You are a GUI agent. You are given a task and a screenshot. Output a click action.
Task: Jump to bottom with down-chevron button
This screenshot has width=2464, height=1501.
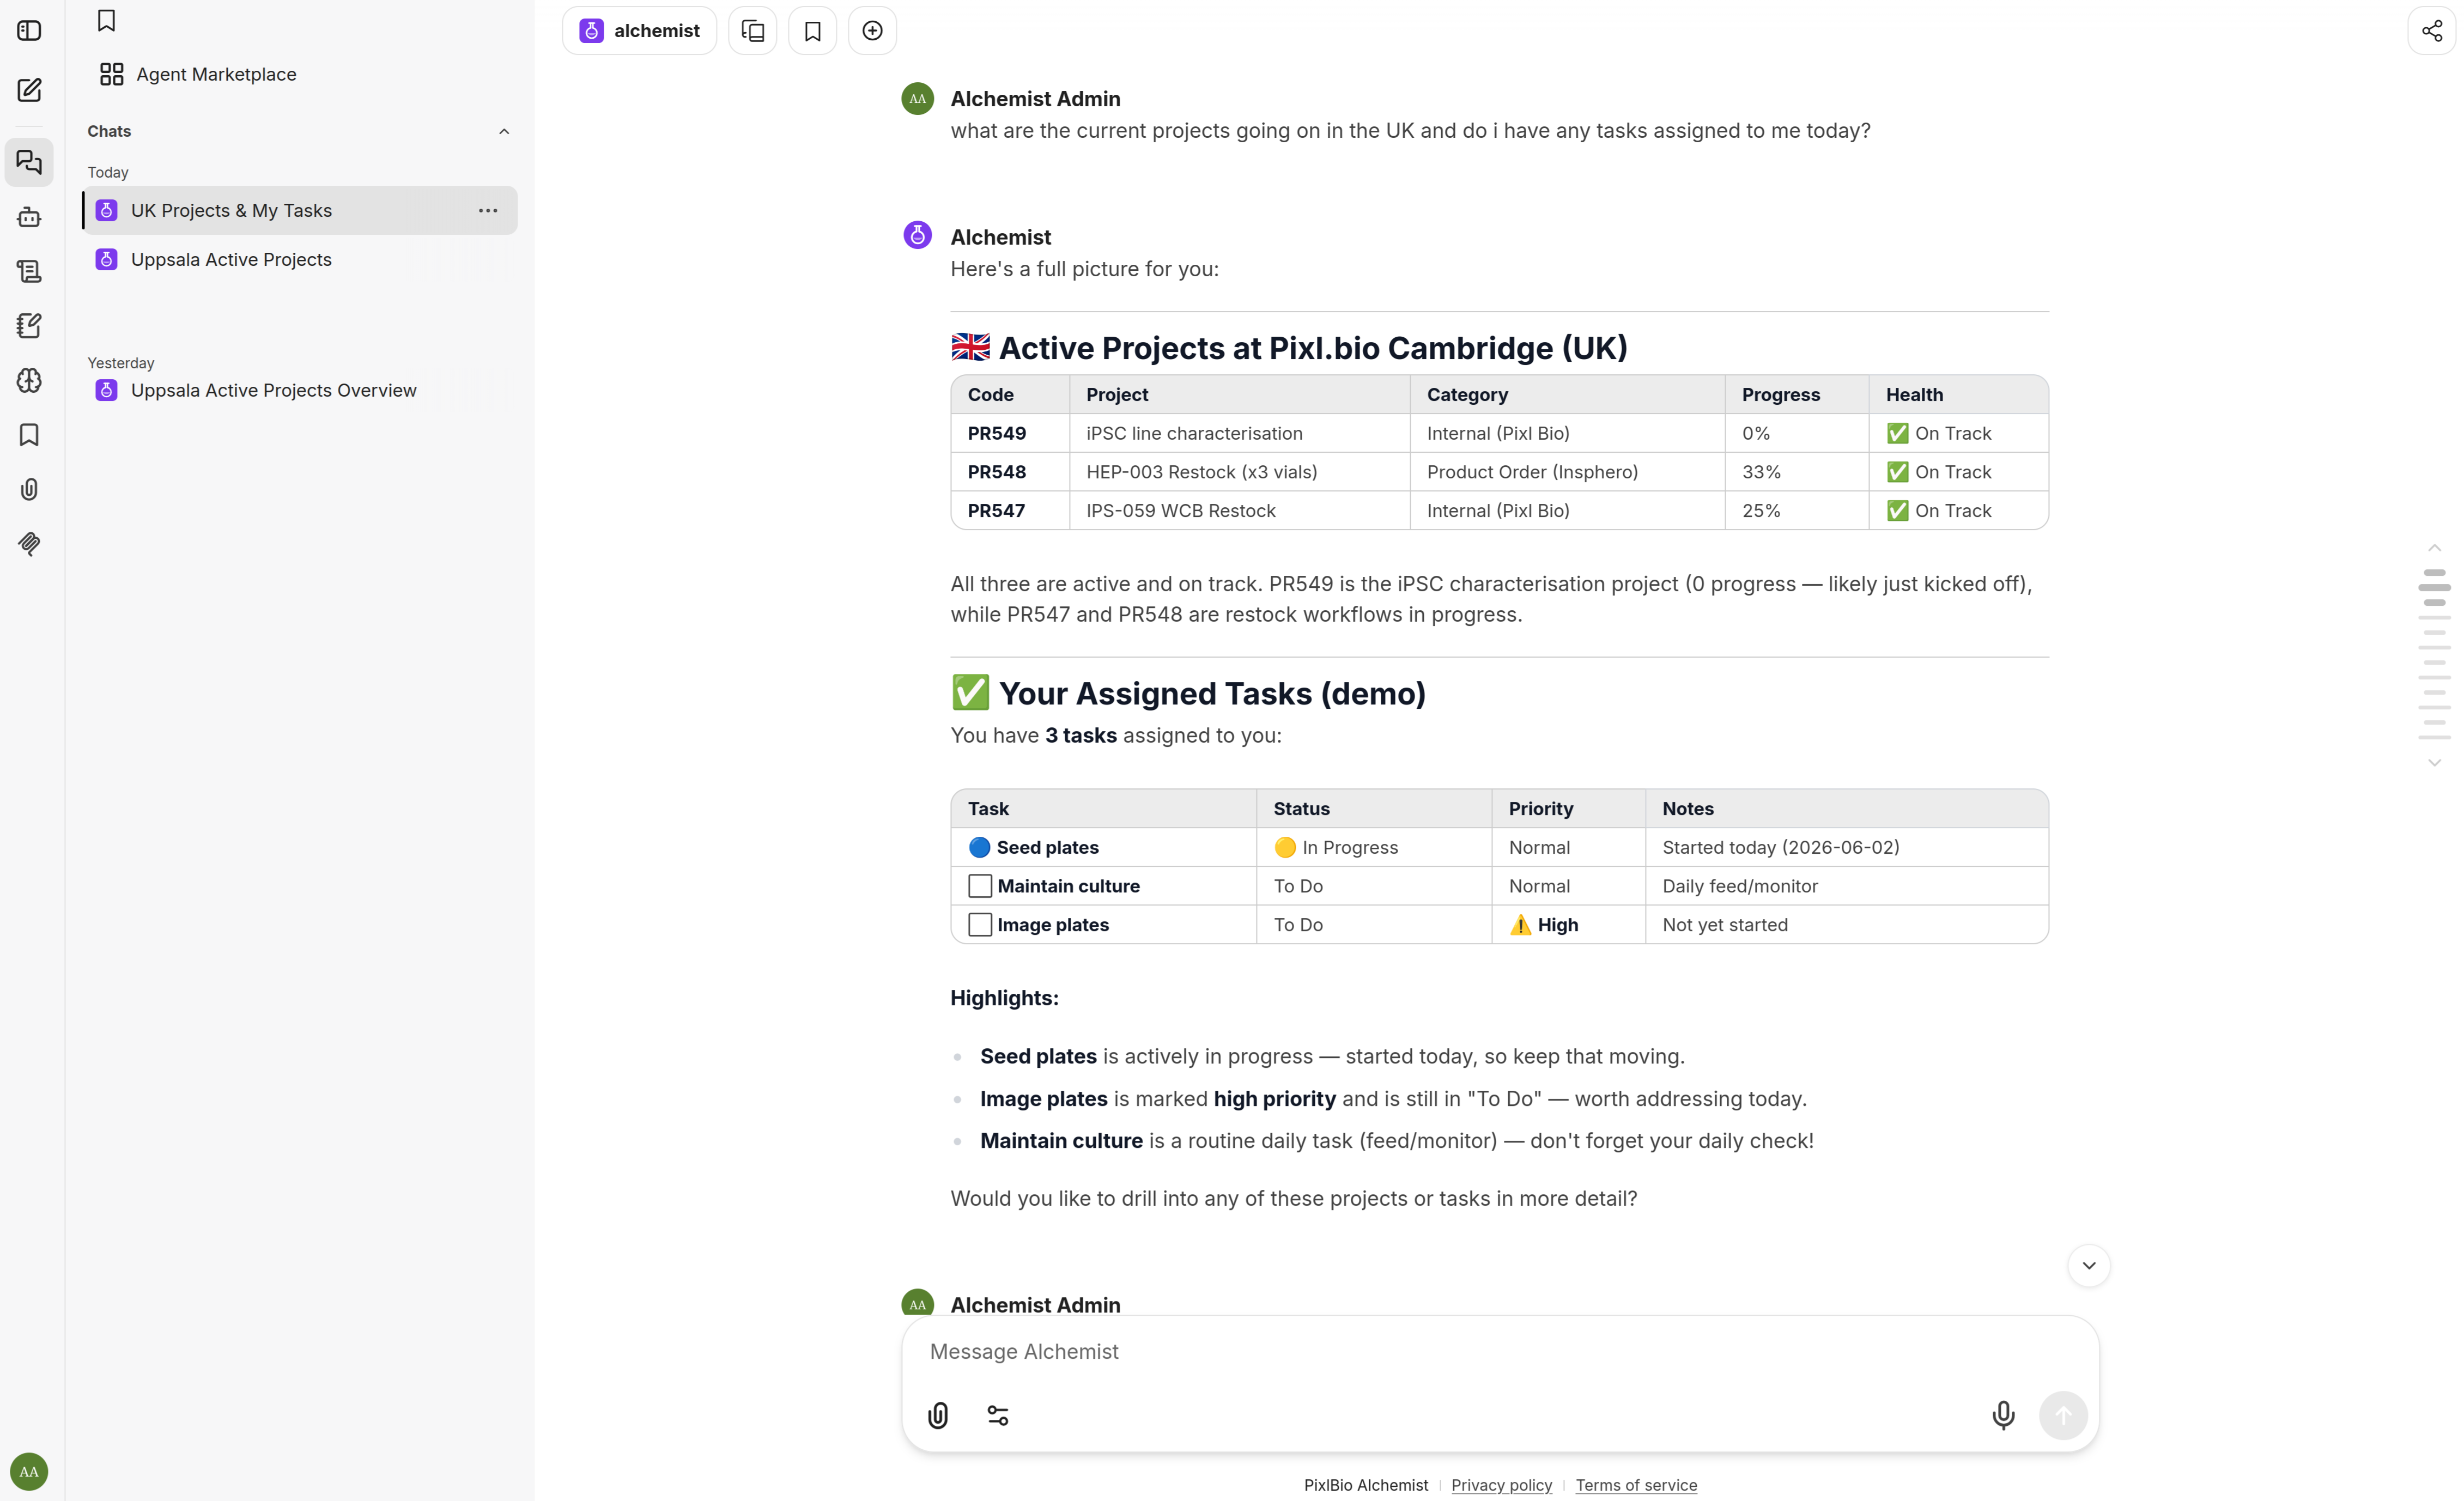(2089, 1265)
